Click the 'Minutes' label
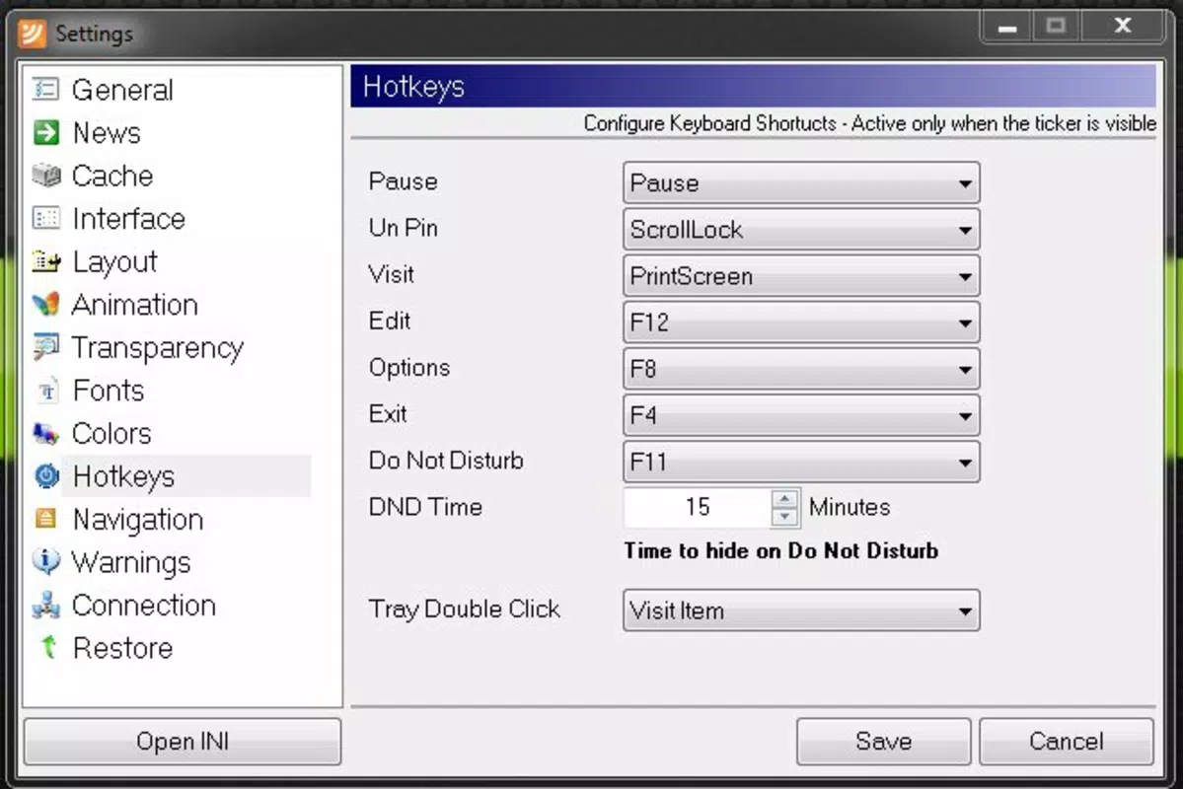1183x789 pixels. point(850,507)
